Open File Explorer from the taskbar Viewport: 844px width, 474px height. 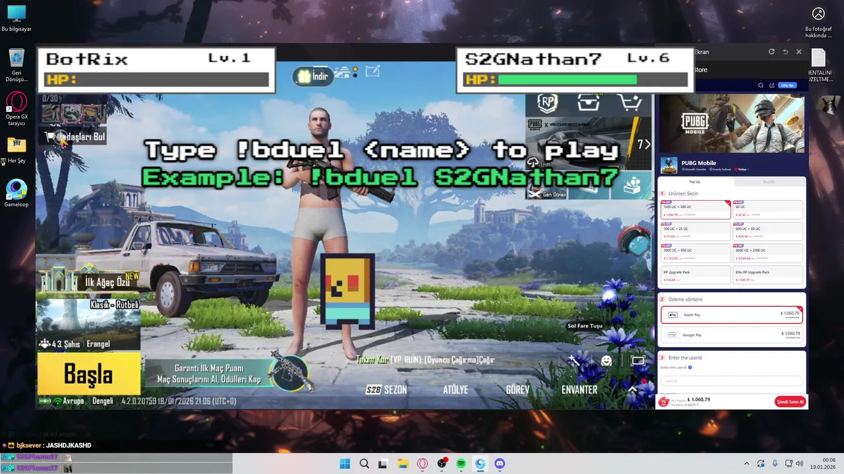coord(403,463)
